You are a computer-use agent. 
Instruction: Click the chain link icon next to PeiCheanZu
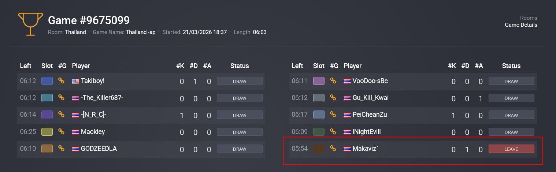(333, 115)
